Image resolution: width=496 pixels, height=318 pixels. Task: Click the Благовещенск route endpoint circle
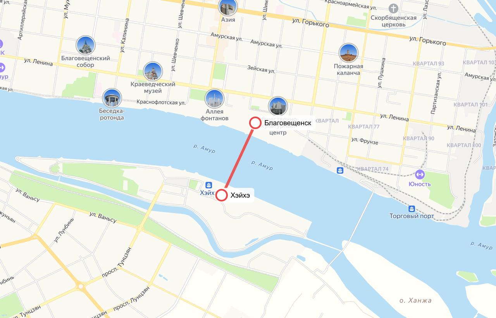tap(255, 123)
